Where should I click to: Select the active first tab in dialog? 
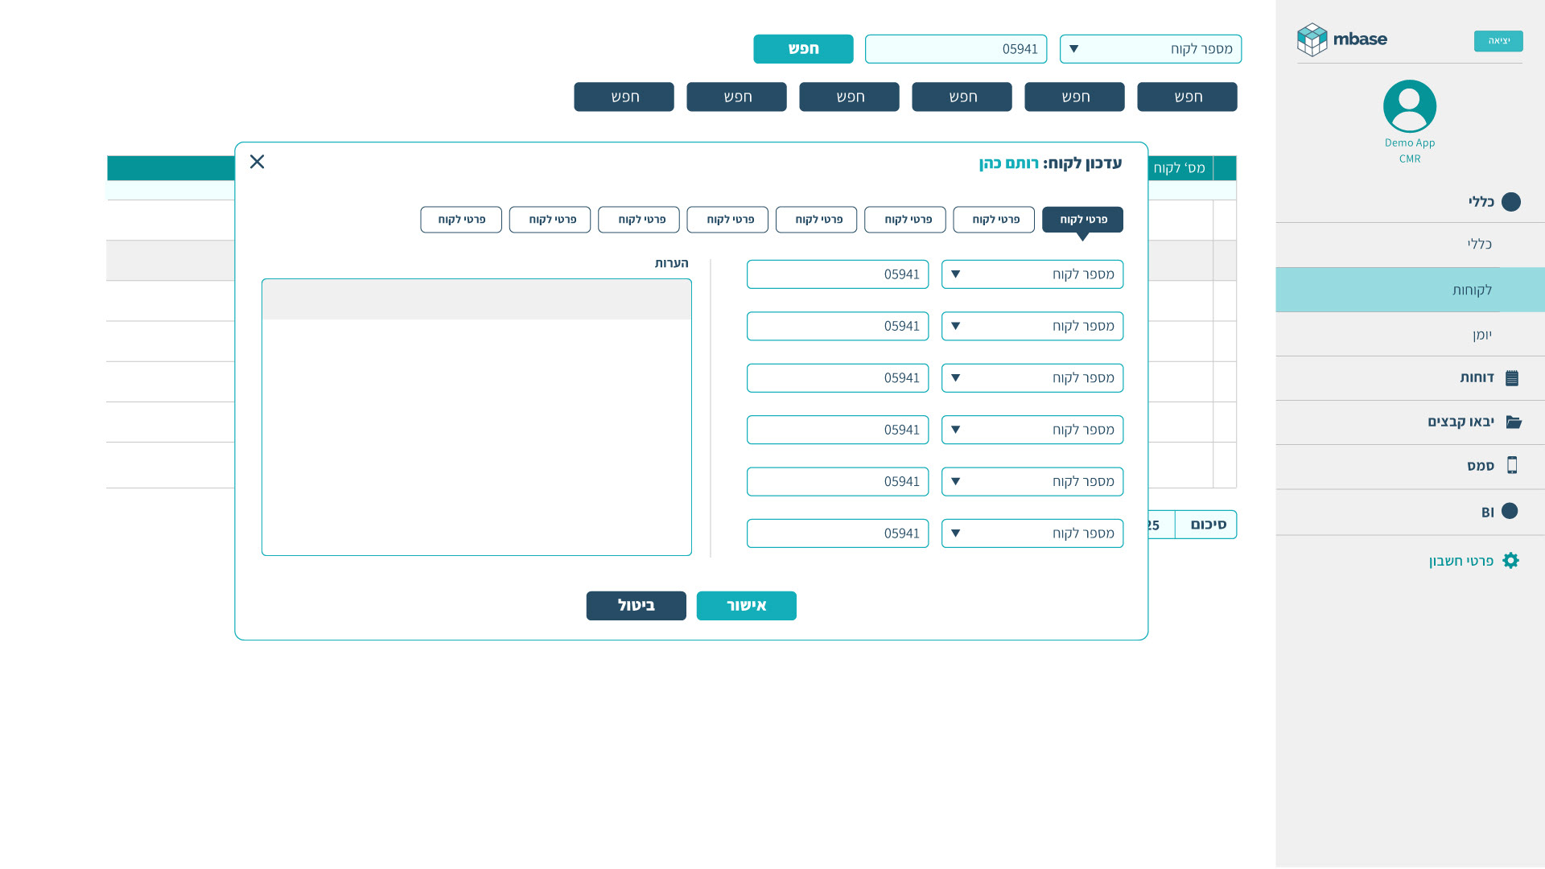tap(1081, 220)
